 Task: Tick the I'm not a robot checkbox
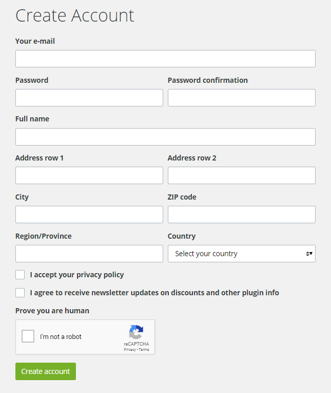click(28, 337)
